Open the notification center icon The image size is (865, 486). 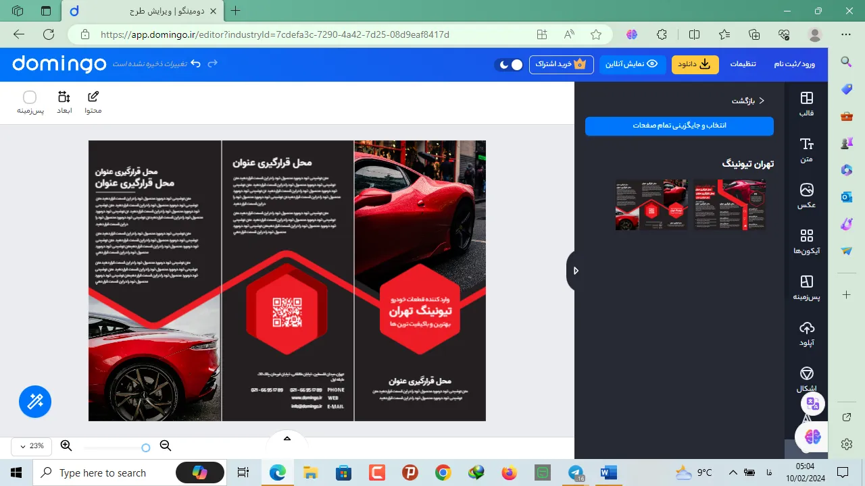[x=843, y=473]
